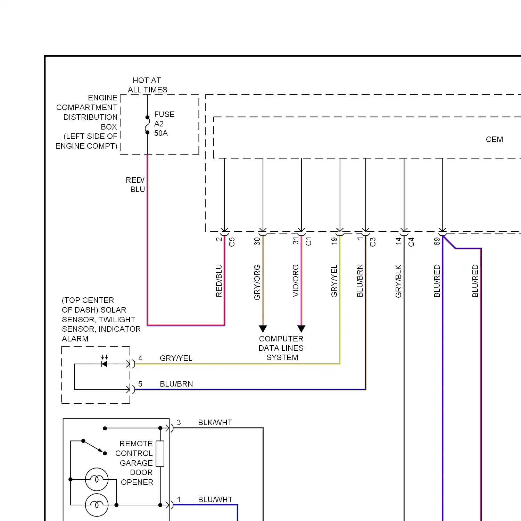Select garage opener pin number 3
This screenshot has width=521, height=521.
click(179, 422)
